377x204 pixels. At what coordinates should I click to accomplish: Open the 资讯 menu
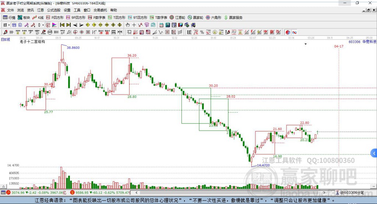[x=31, y=10]
